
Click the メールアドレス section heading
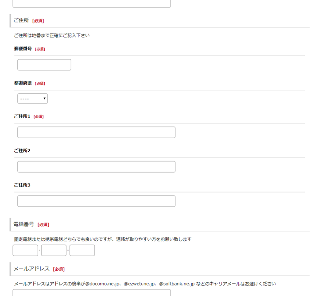pyautogui.click(x=31, y=269)
